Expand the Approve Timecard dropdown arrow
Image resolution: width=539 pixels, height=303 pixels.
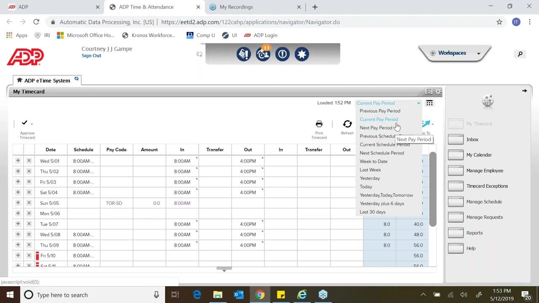coord(32,124)
